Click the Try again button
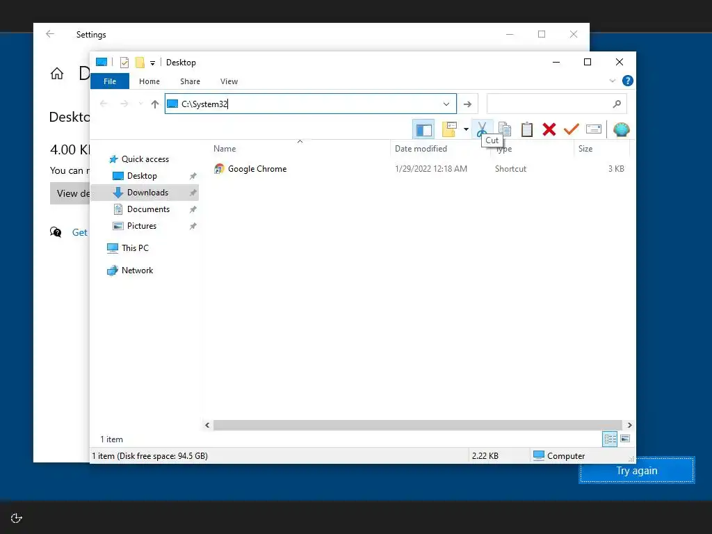This screenshot has height=534, width=712. click(x=637, y=471)
